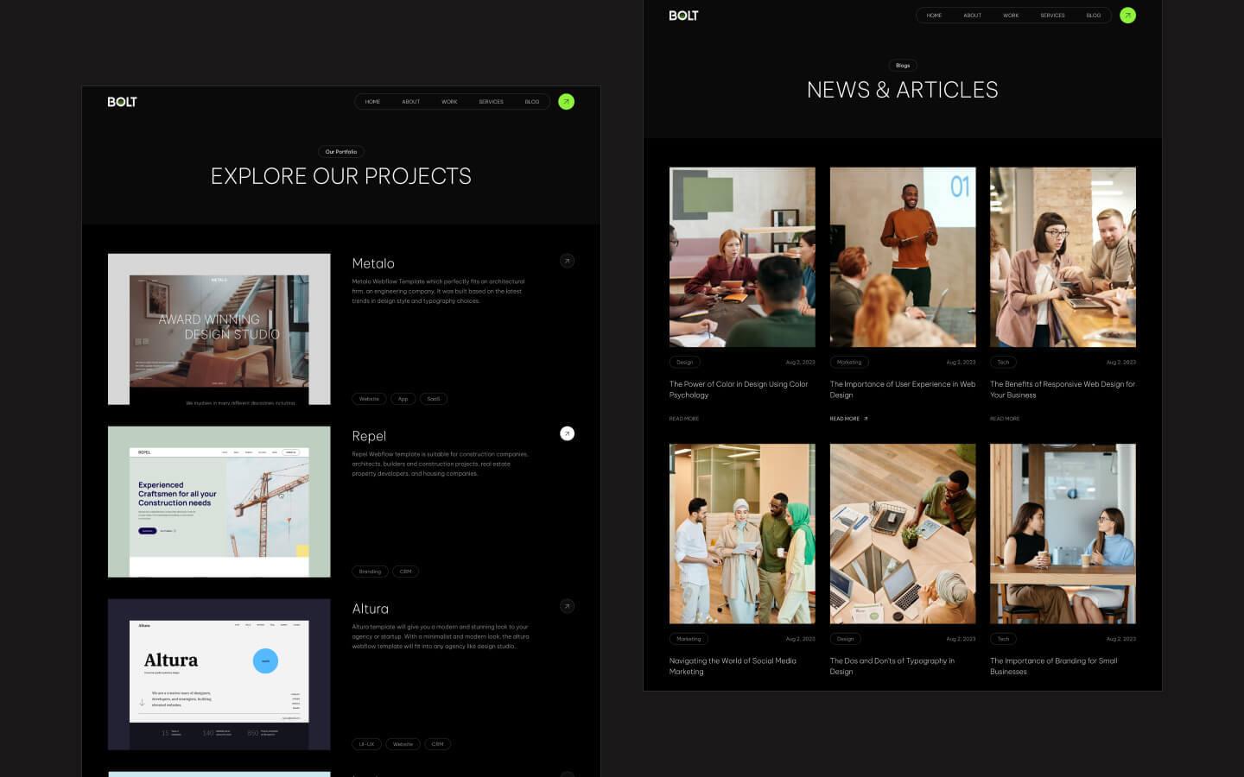Click the green circular arrow button in the portfolio navbar
The width and height of the screenshot is (1244, 777).
[567, 101]
